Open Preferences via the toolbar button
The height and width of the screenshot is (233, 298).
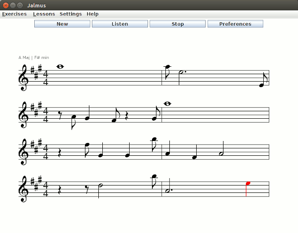(x=235, y=24)
